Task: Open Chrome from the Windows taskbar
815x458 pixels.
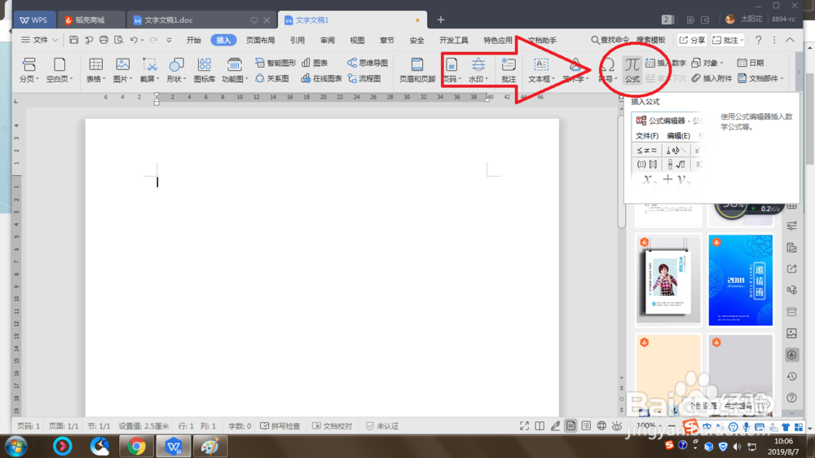Action: (136, 447)
